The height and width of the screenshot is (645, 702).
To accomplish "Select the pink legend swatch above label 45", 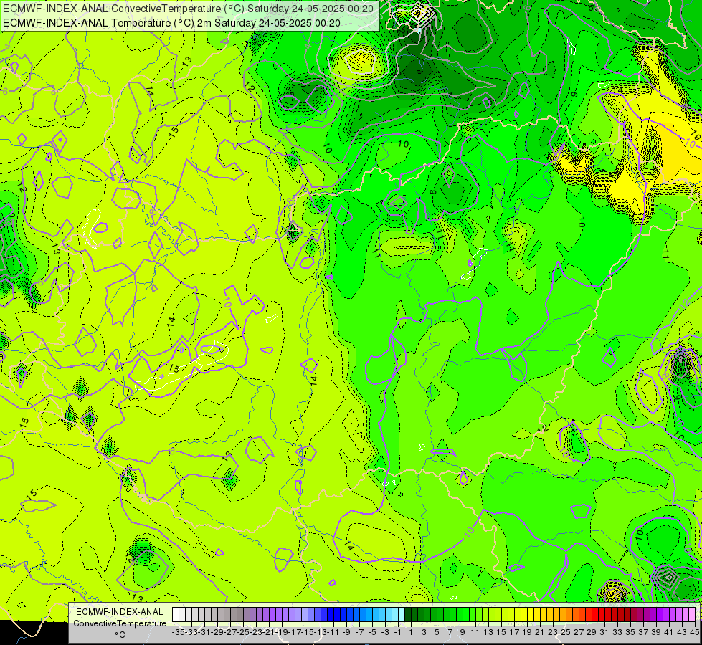I will coord(692,615).
